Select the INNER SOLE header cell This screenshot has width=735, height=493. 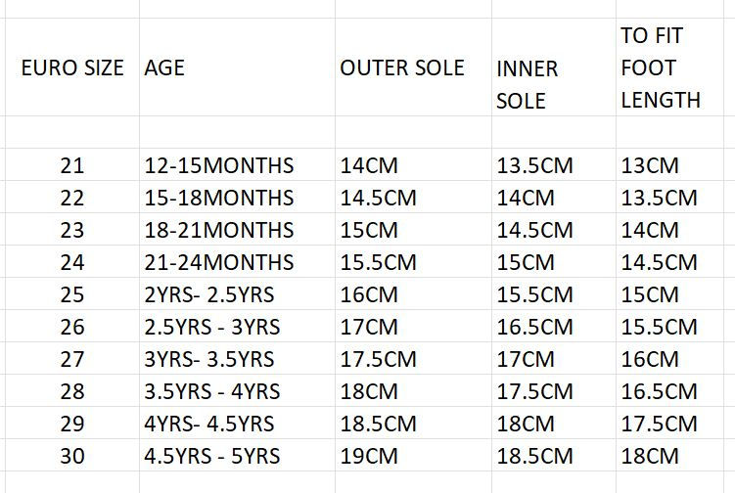[x=554, y=67]
